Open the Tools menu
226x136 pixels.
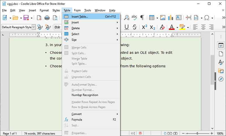click(x=88, y=10)
